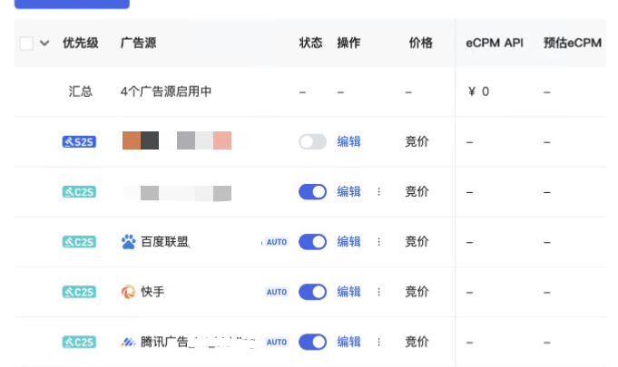The height and width of the screenshot is (367, 618).
Task: Click the blue button at top
Action: (x=72, y=4)
